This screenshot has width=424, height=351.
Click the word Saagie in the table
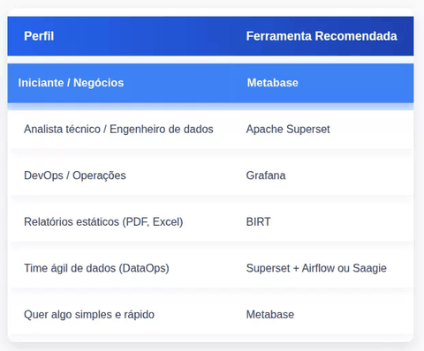[x=369, y=268]
